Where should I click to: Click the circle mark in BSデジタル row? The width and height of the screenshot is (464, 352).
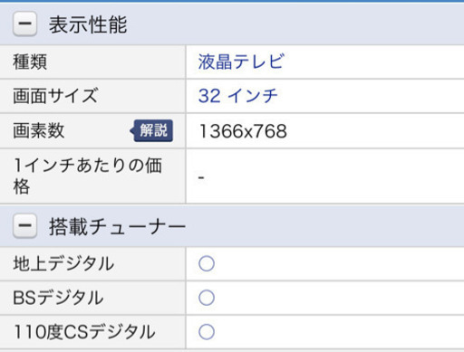pyautogui.click(x=207, y=298)
